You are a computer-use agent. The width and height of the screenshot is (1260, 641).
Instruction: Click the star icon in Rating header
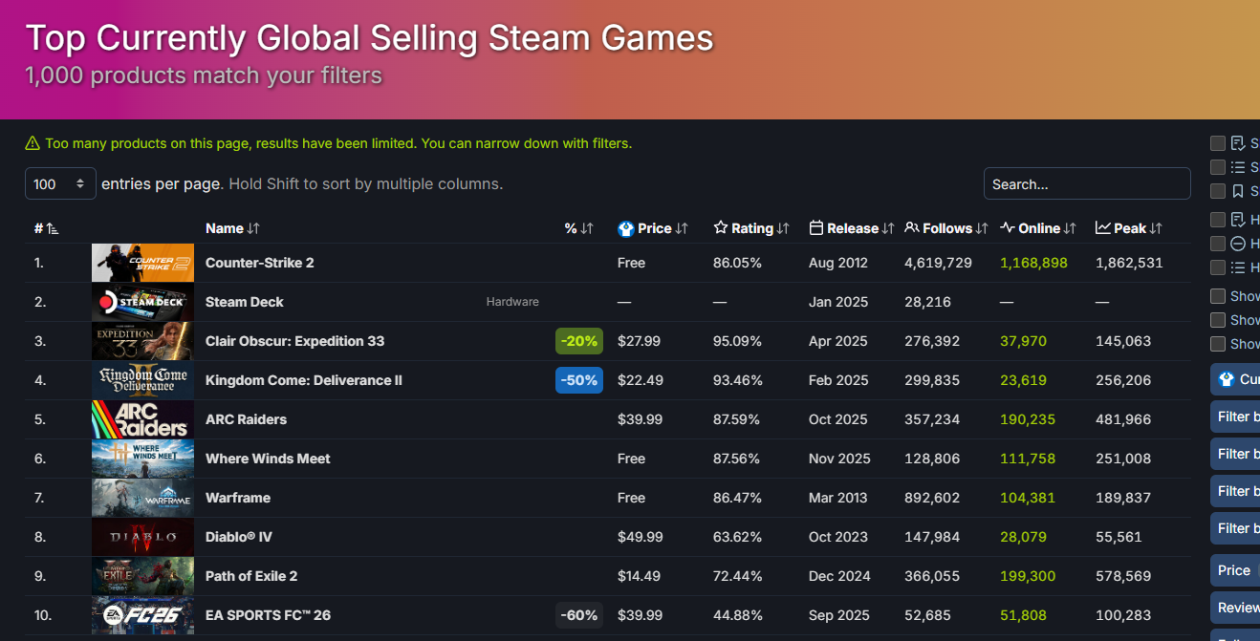click(721, 228)
